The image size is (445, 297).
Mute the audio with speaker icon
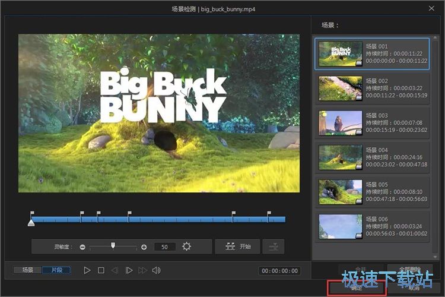click(157, 270)
